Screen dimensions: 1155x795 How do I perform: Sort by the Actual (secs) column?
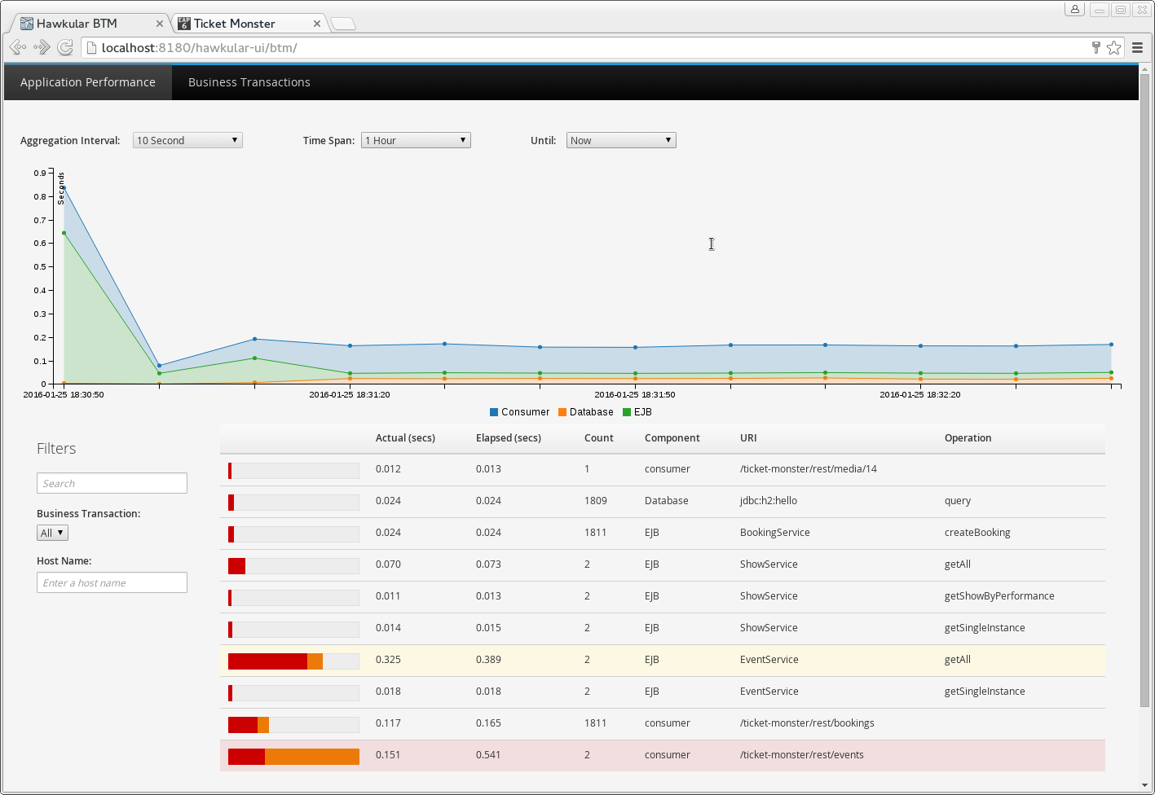coord(405,438)
